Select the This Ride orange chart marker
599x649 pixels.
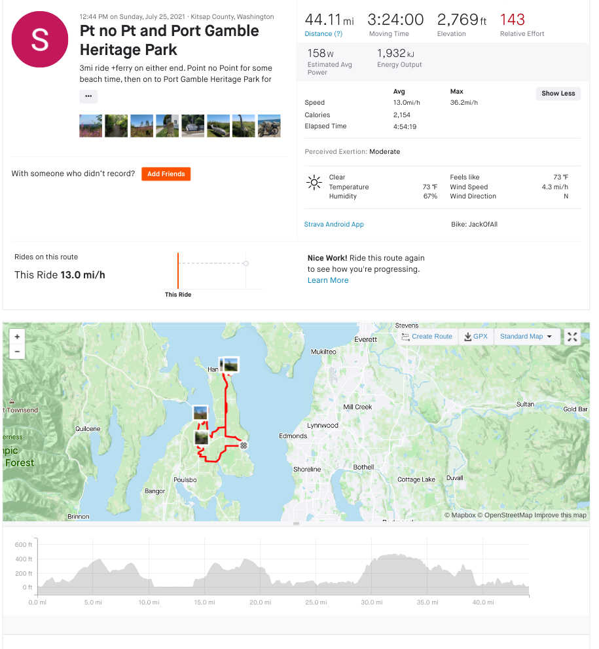(177, 270)
